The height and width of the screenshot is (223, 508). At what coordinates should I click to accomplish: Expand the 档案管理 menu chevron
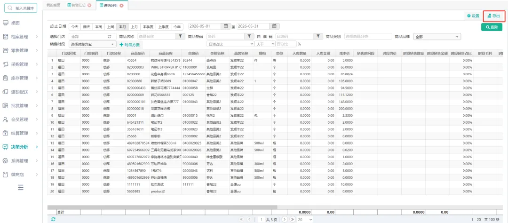point(37,37)
